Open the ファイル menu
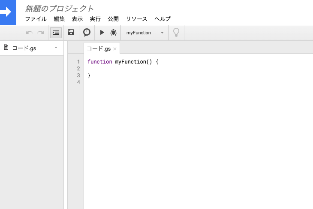 point(36,19)
